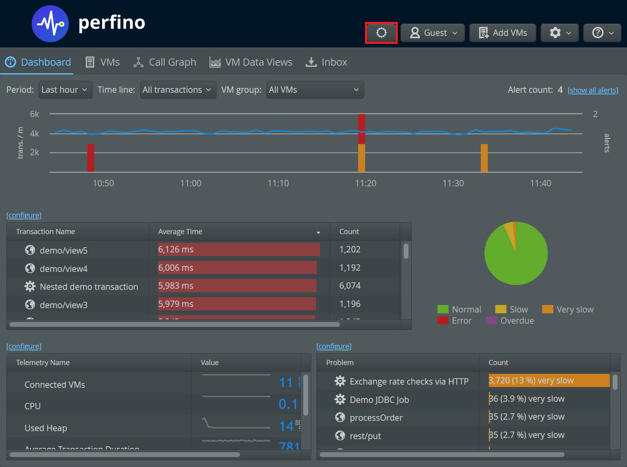Image resolution: width=627 pixels, height=467 pixels.
Task: Click the show all alerts link
Action: pyautogui.click(x=593, y=90)
